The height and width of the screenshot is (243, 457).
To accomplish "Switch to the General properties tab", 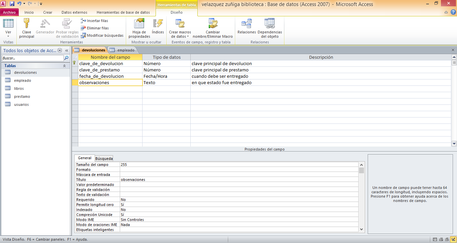I will (85, 158).
